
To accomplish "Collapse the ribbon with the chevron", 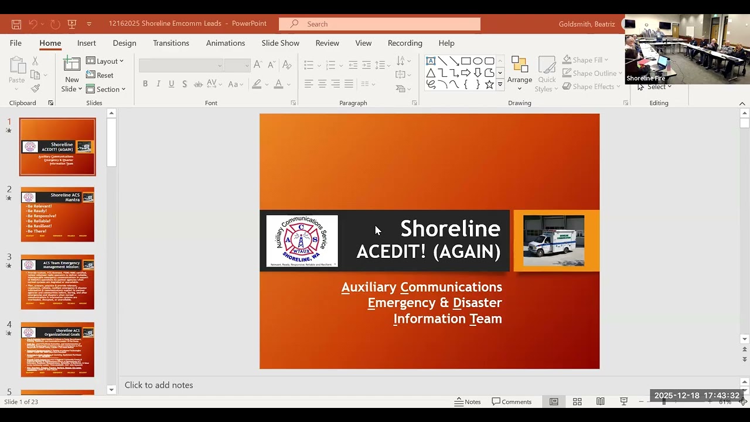I will pos(742,103).
